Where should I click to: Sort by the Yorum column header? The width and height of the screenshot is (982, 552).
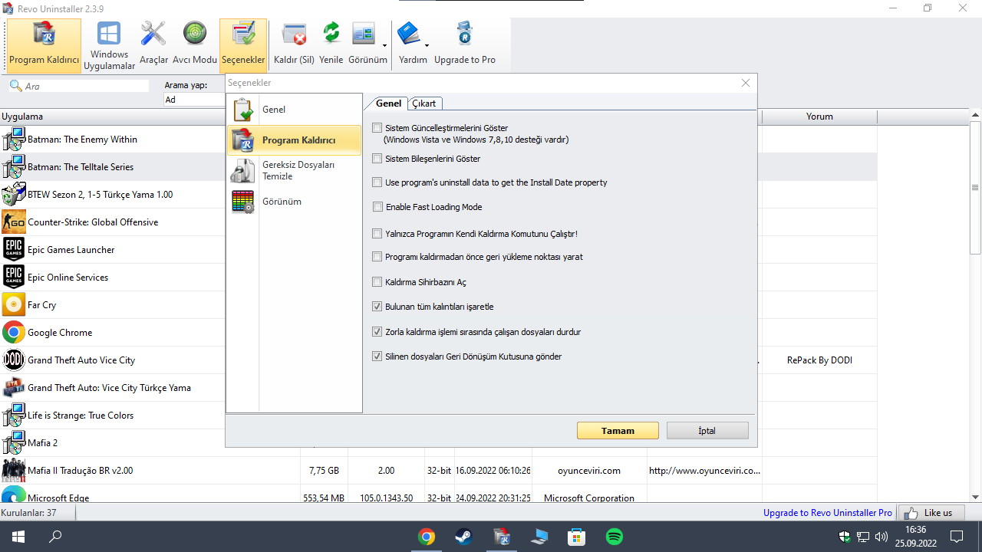point(819,117)
